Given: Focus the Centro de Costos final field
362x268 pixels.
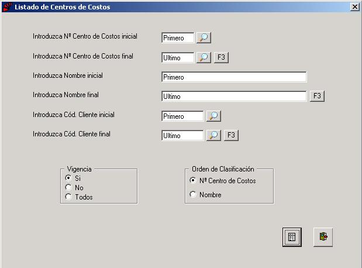Looking at the screenshot, I should 178,57.
